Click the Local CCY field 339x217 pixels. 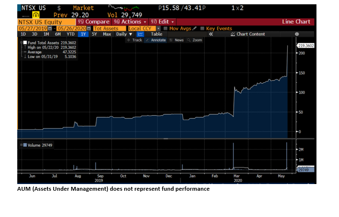(142, 29)
